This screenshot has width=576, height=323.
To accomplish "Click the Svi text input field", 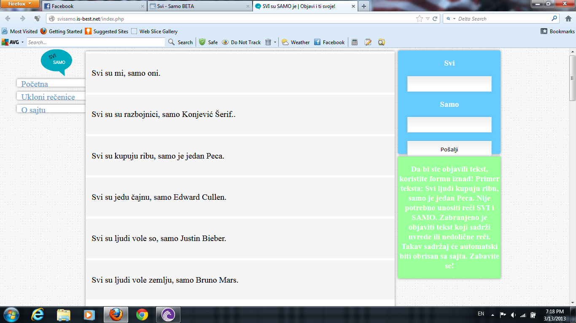I will click(x=449, y=84).
